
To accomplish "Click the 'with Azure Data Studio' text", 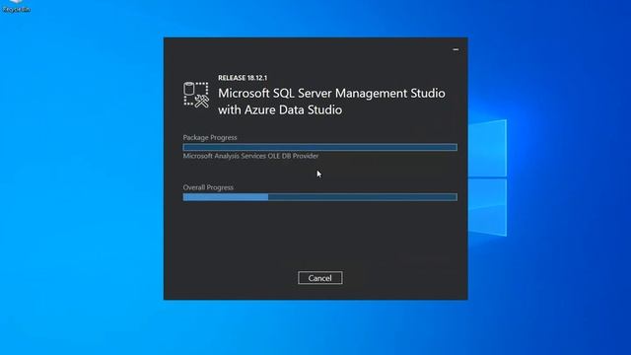I will click(x=280, y=109).
